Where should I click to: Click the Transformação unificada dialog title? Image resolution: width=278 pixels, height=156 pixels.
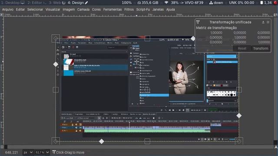[230, 22]
